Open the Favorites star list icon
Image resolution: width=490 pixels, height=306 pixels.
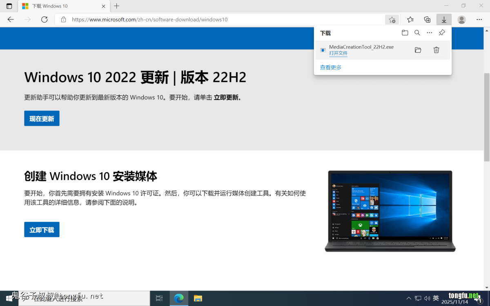pos(410,20)
